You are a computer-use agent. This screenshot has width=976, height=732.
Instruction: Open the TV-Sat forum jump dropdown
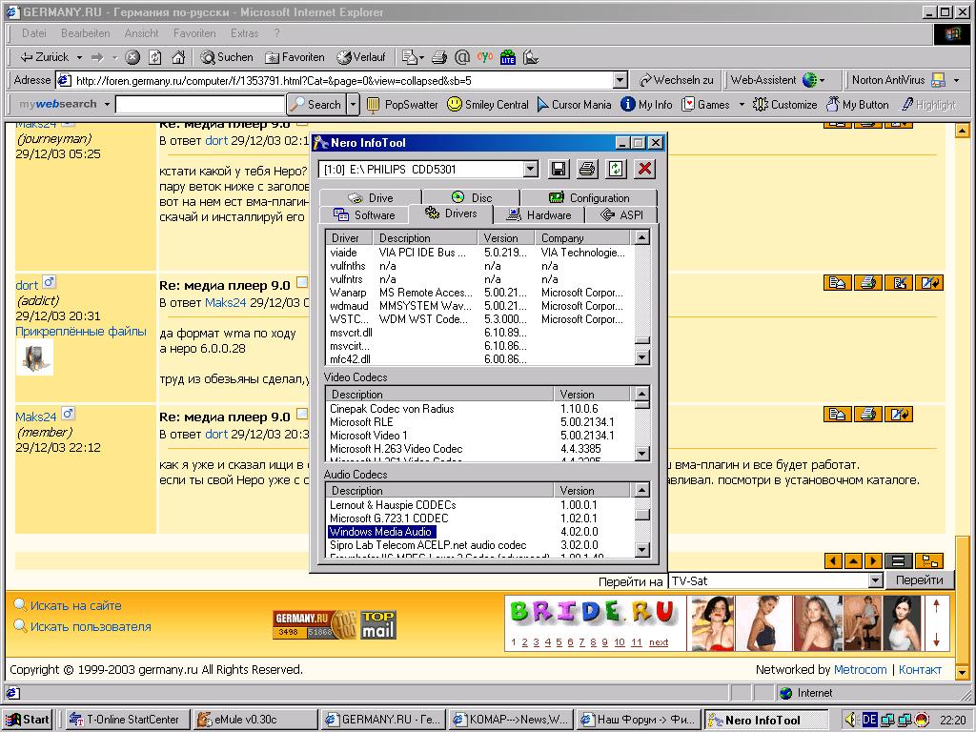(876, 580)
